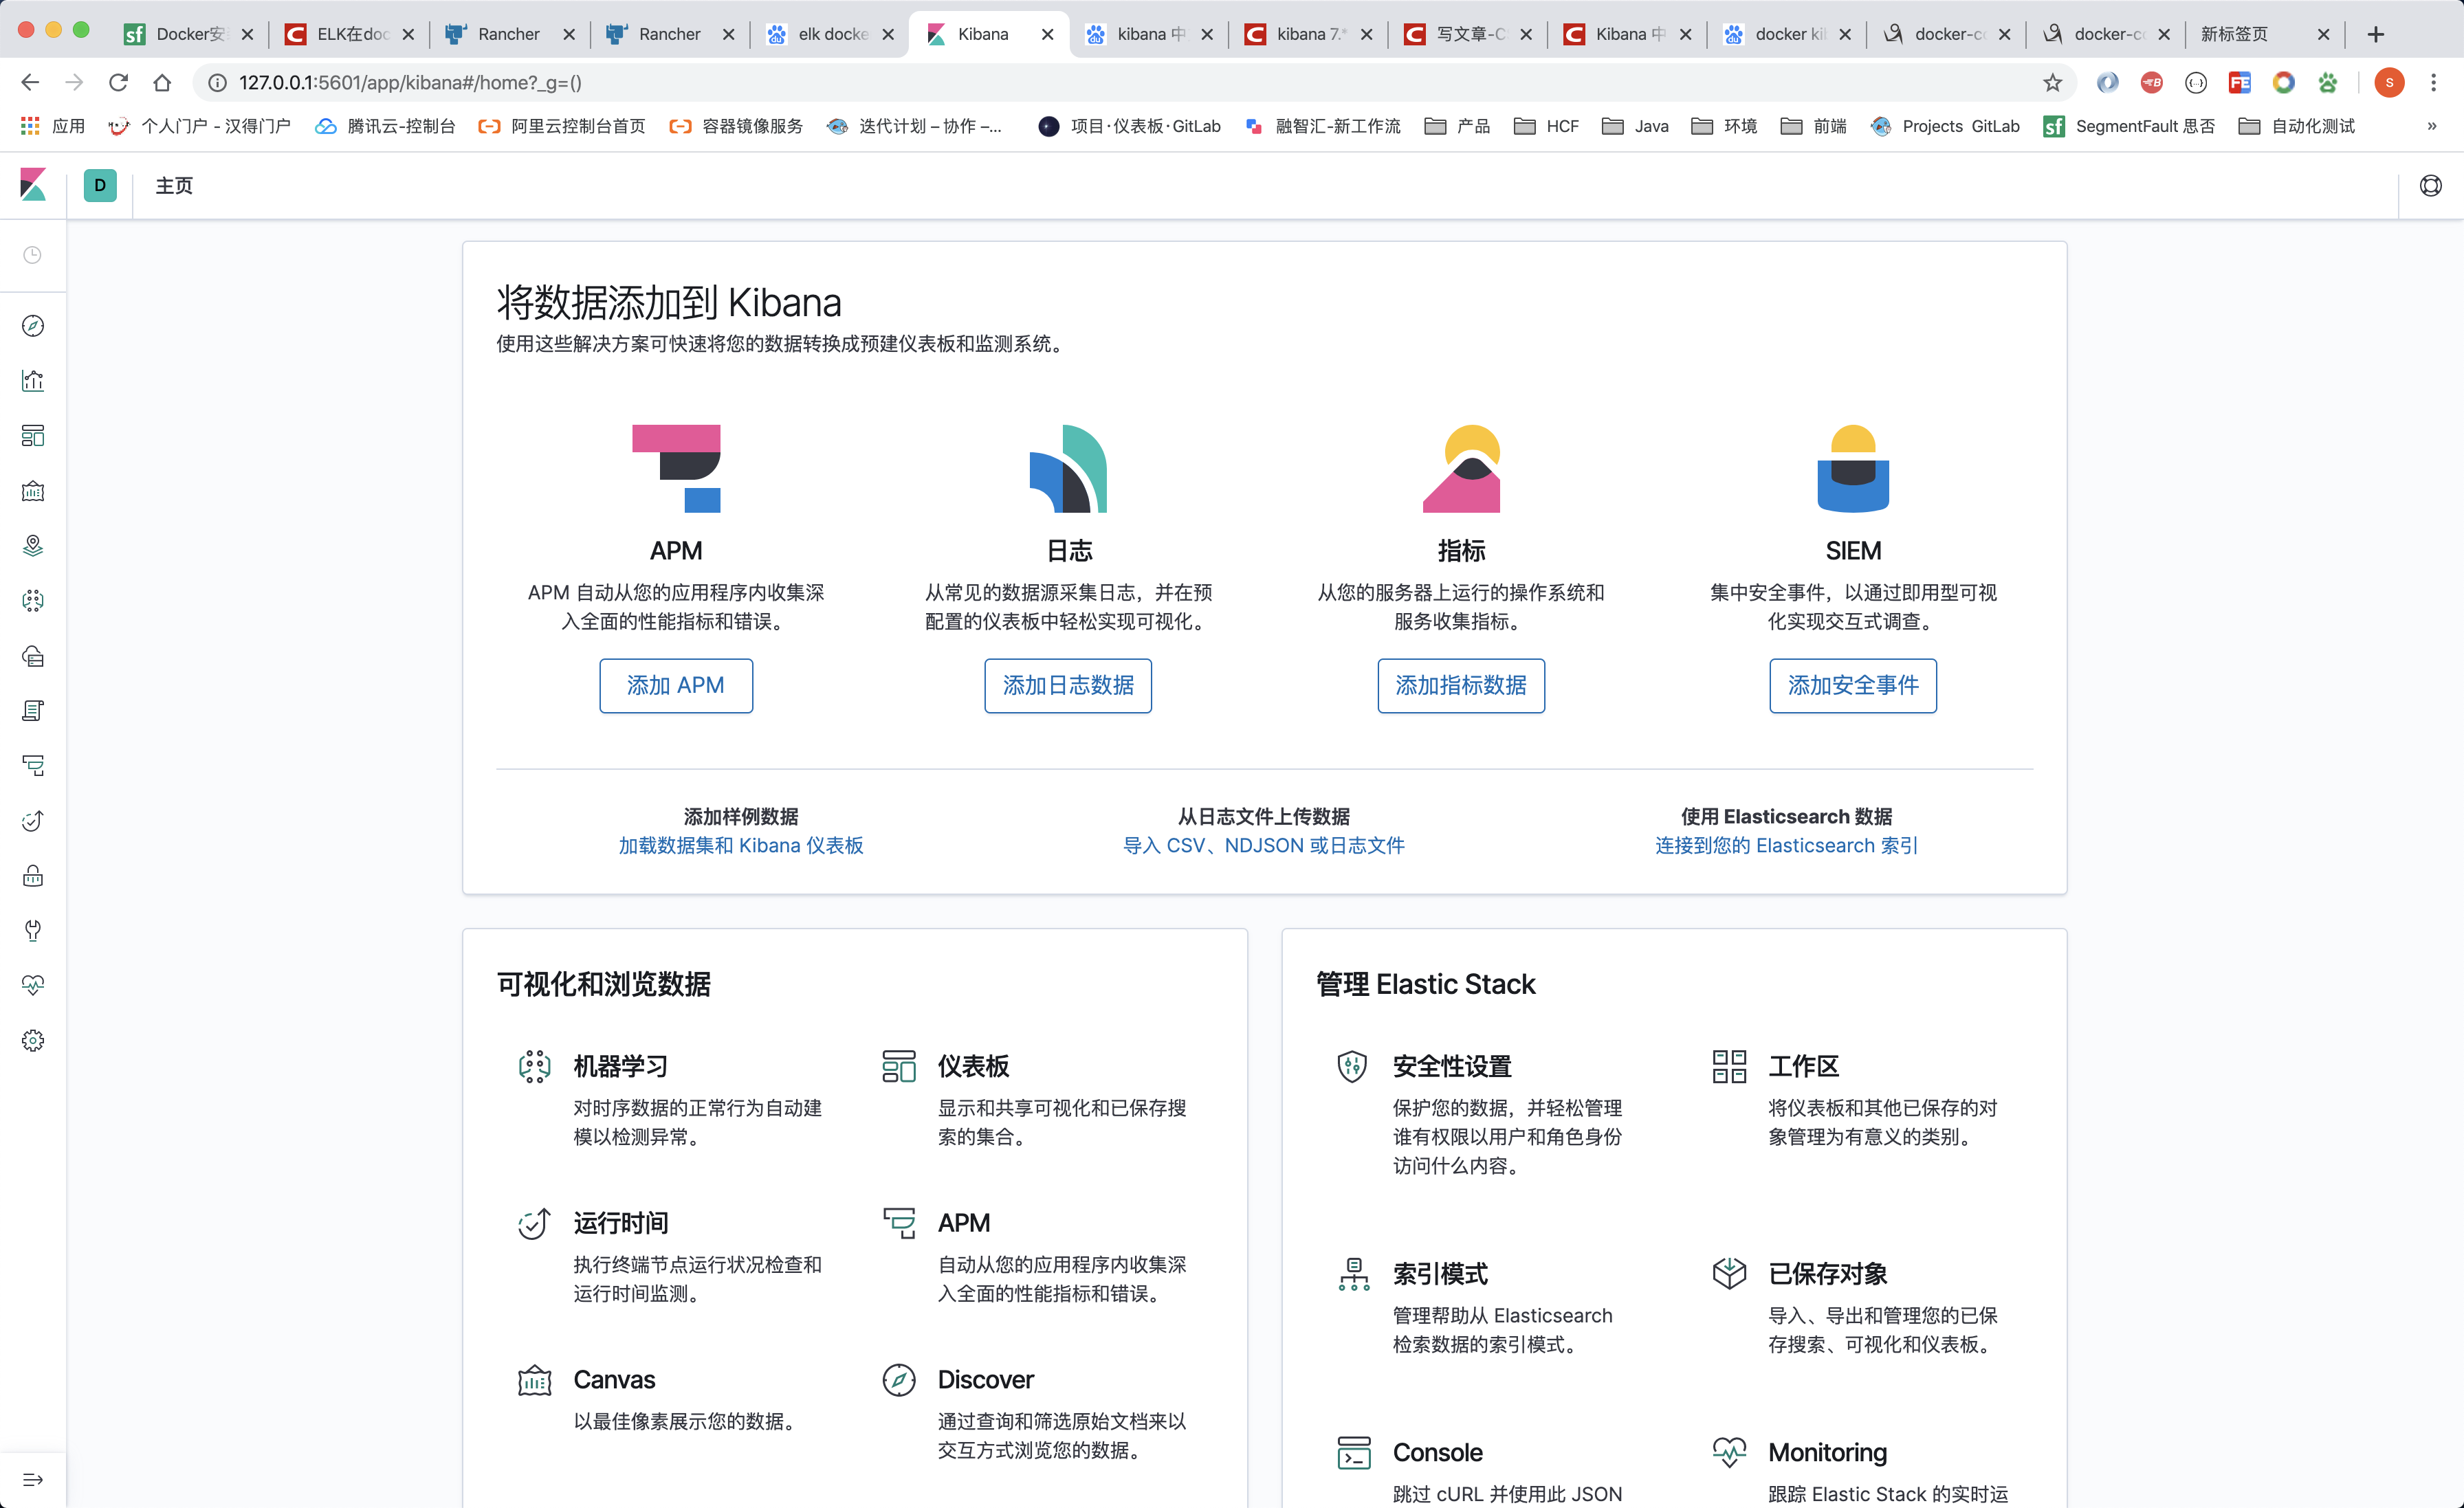Click the Kibana logo at top left
The height and width of the screenshot is (1508, 2464).
[33, 185]
